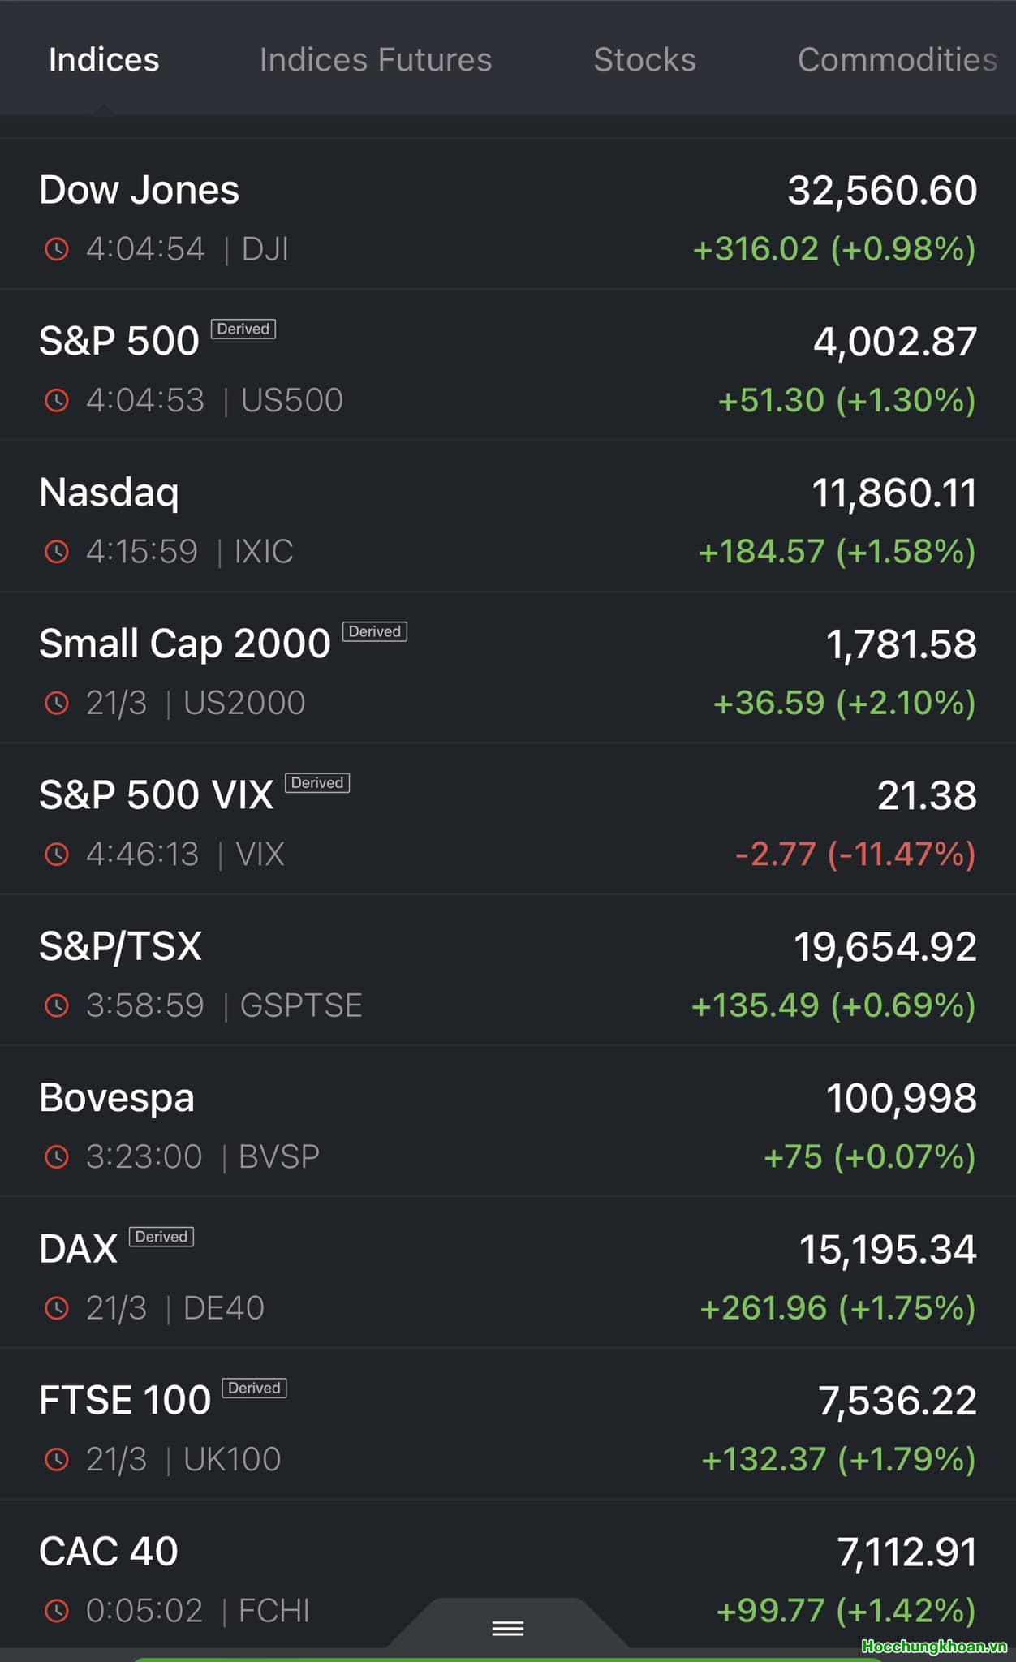Click the clock icon under S&P/TSX
The width and height of the screenshot is (1016, 1662).
point(56,1005)
